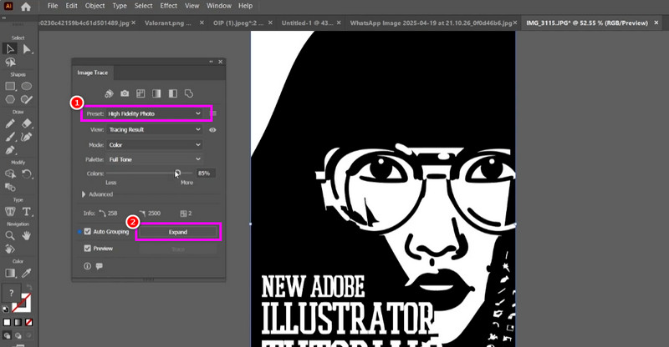Select the Ellipse shape tool
This screenshot has width=669, height=347.
point(27,87)
